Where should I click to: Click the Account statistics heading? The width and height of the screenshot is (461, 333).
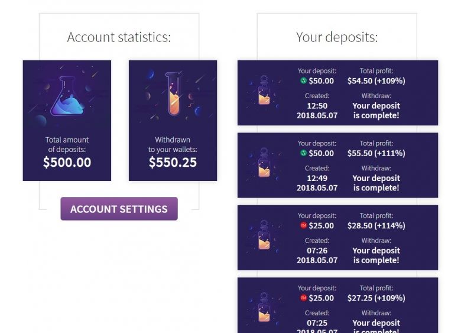pyautogui.click(x=119, y=37)
